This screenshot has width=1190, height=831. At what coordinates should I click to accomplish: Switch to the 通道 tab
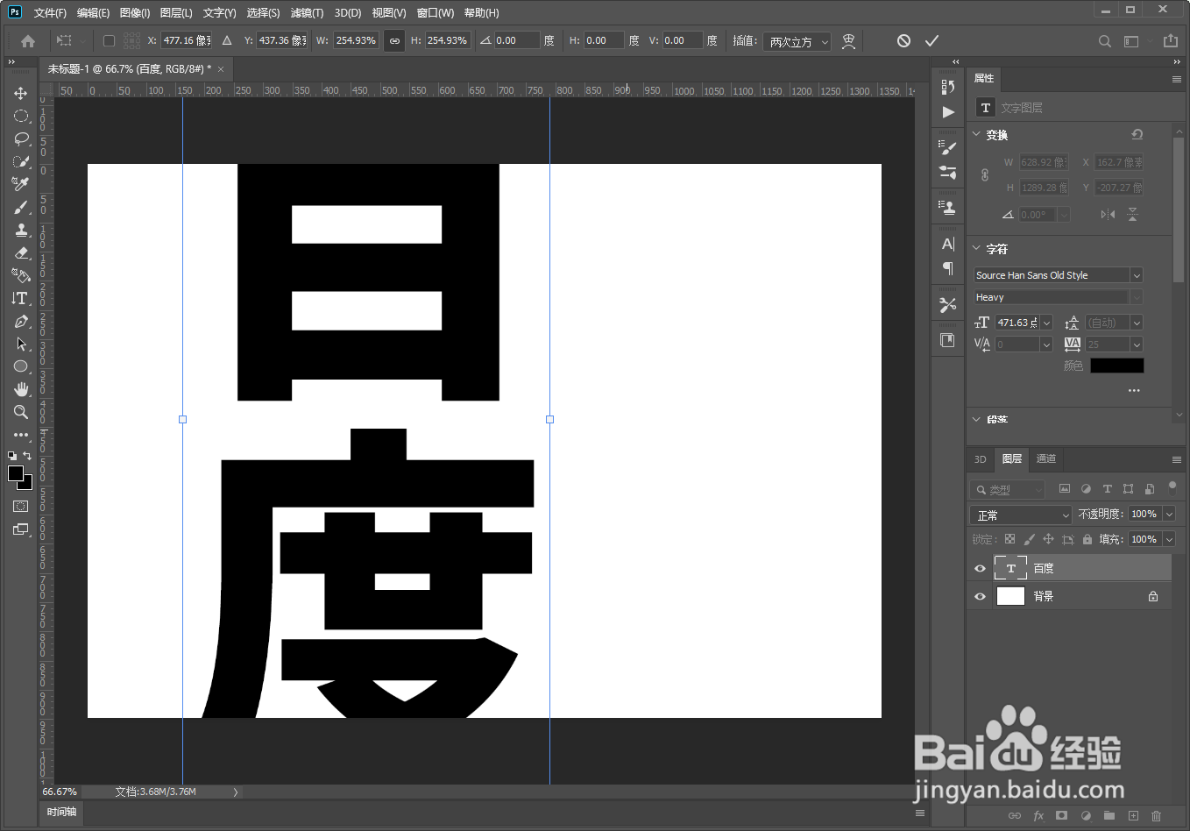click(x=1046, y=458)
